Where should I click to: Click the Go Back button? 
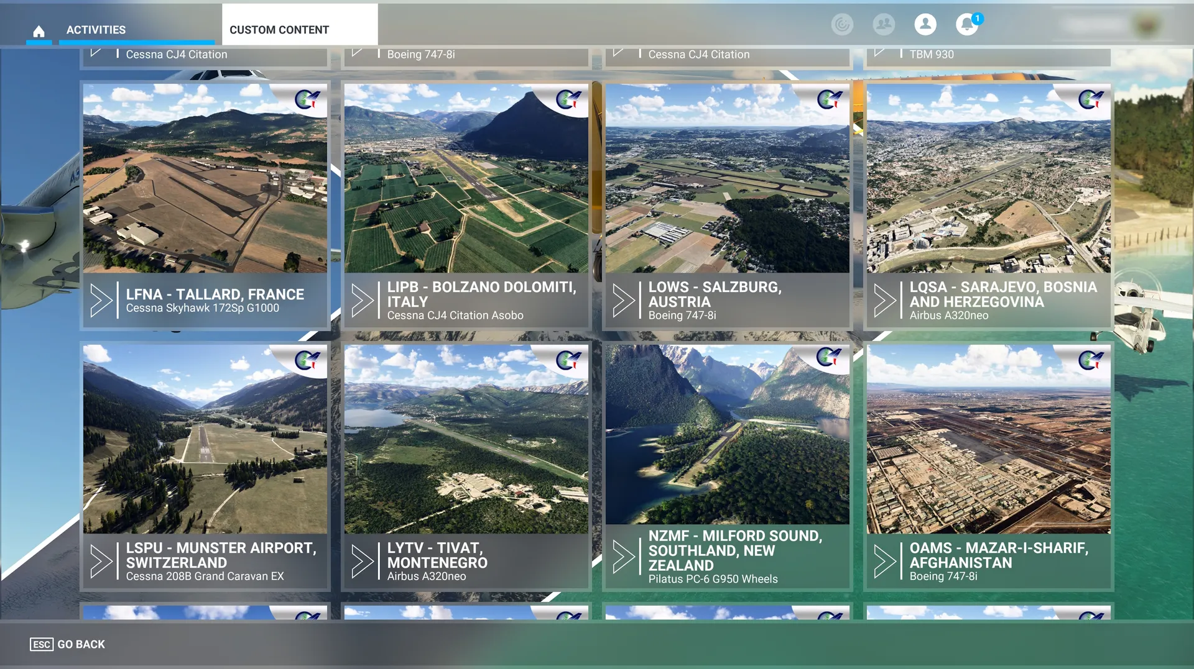pos(68,644)
